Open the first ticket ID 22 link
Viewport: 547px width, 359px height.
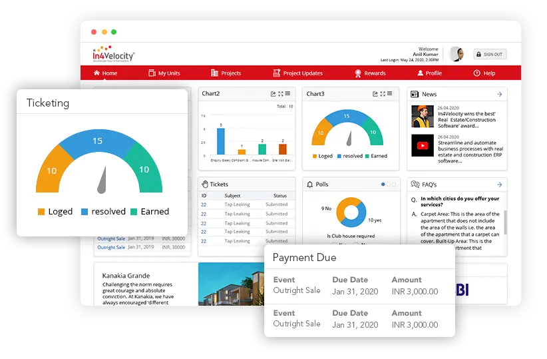204,204
